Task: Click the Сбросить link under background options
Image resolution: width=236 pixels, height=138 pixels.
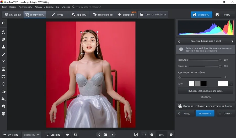Action: point(206,97)
